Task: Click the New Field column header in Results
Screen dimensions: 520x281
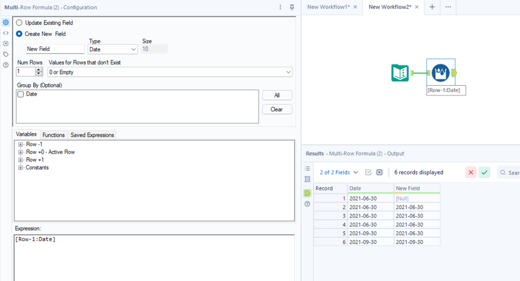Action: pyautogui.click(x=417, y=188)
